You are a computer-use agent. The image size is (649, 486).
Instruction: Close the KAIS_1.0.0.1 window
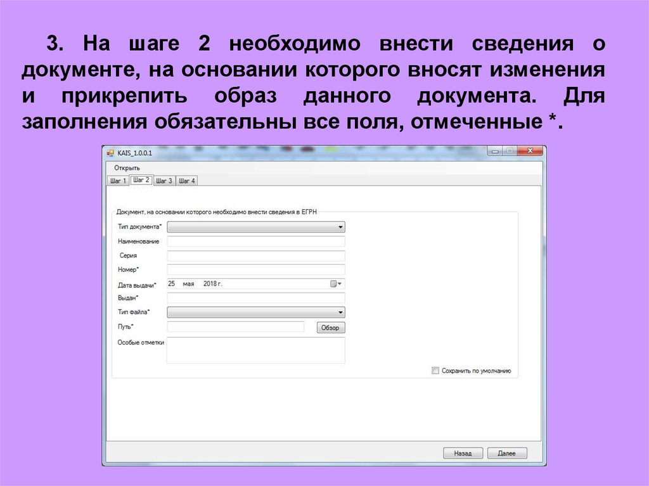pos(529,151)
